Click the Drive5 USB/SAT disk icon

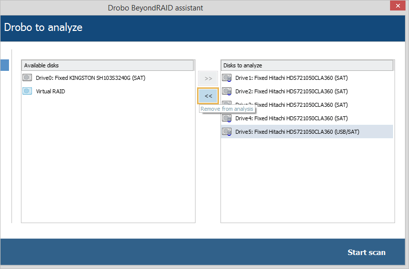226,132
